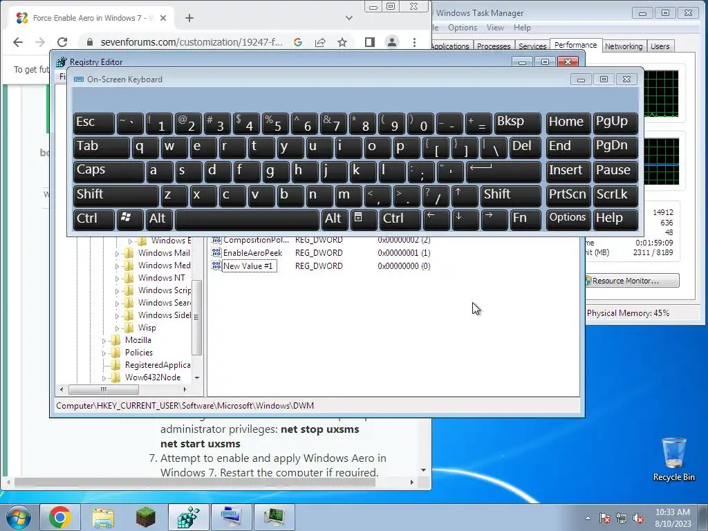Image resolution: width=708 pixels, height=531 pixels.
Task: Click the context menu key on the On-Screen Keyboard
Action: pos(364,219)
